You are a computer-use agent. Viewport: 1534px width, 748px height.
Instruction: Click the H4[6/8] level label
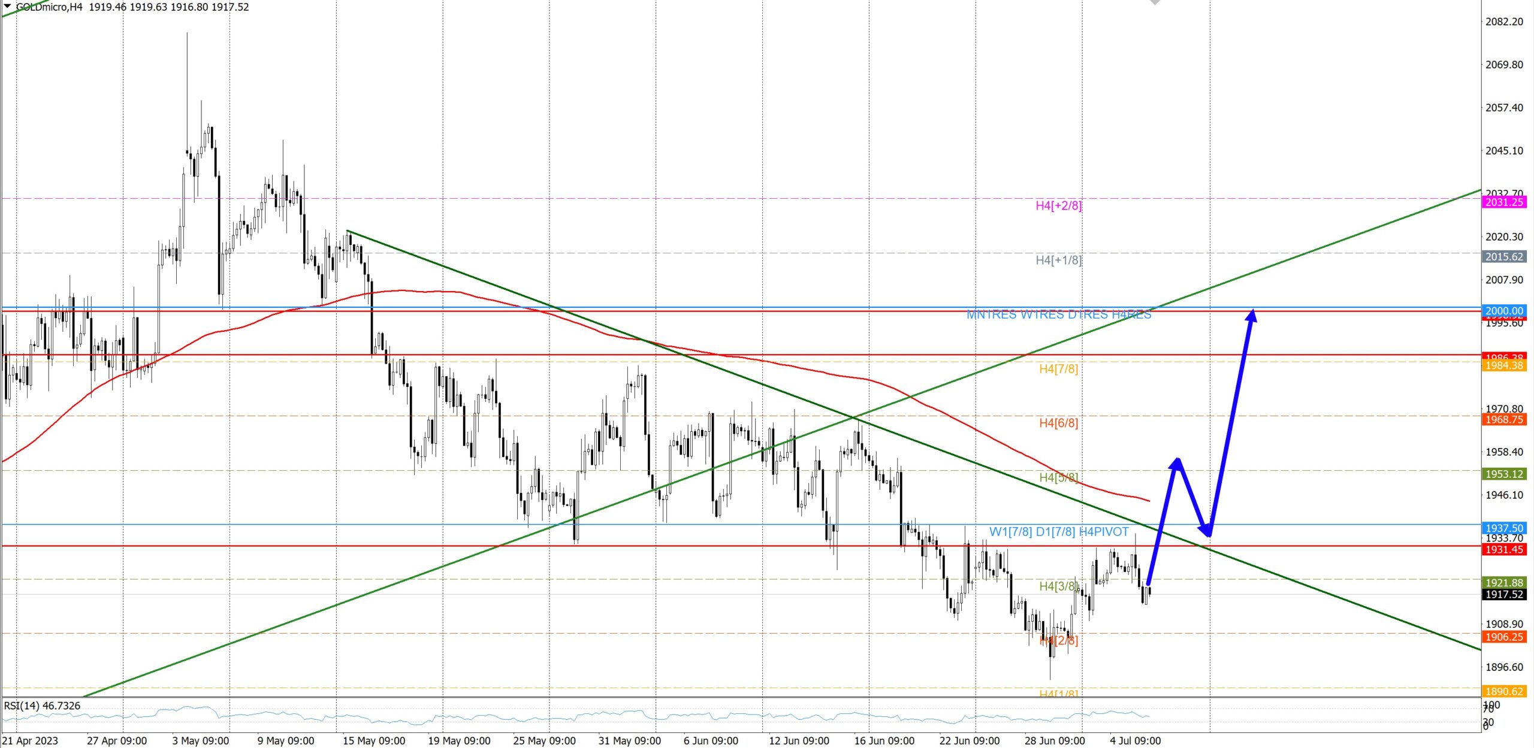(1058, 423)
